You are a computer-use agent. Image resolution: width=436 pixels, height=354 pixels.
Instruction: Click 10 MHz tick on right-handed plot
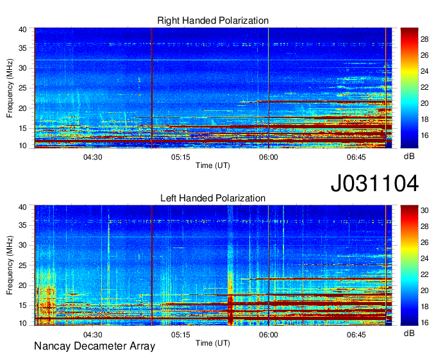(23, 146)
